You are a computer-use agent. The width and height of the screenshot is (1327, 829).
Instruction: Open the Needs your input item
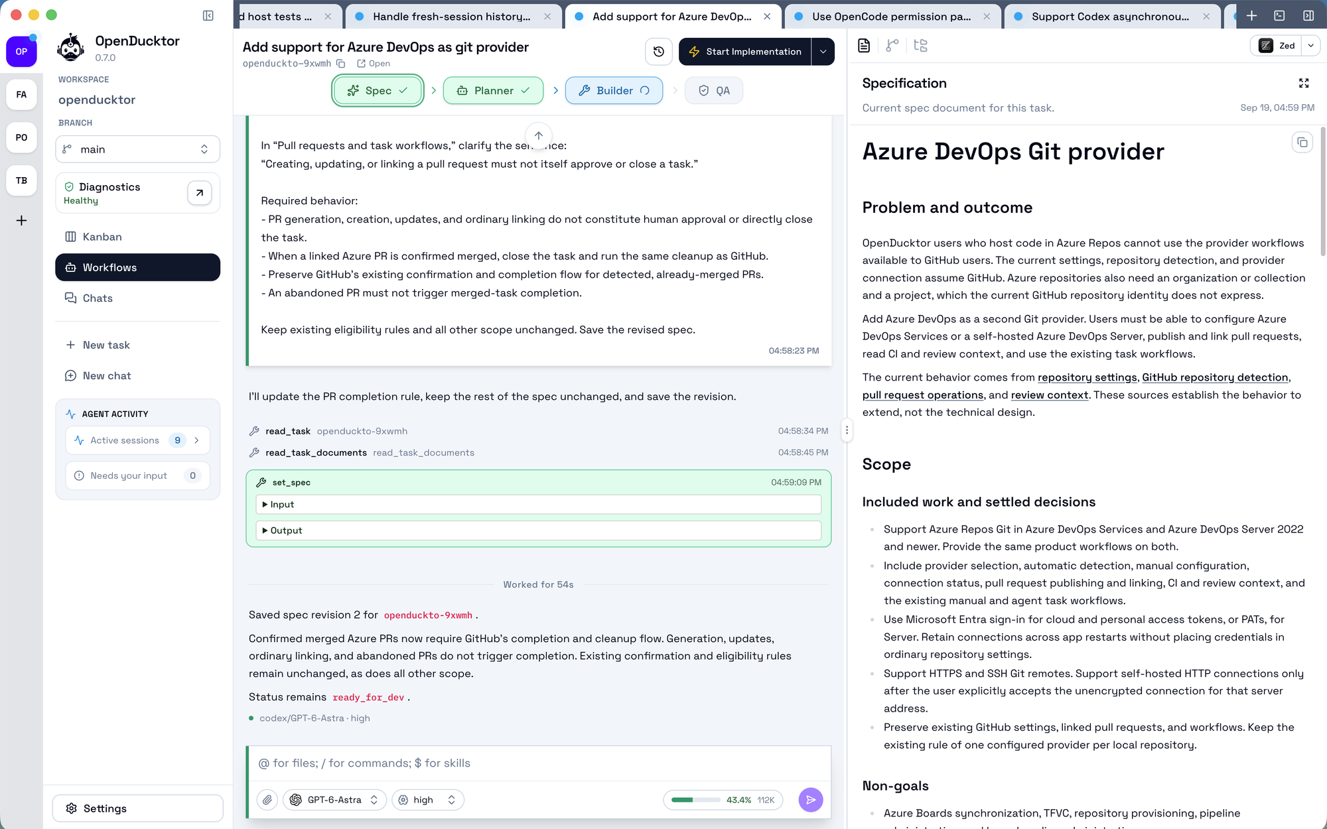pos(137,476)
